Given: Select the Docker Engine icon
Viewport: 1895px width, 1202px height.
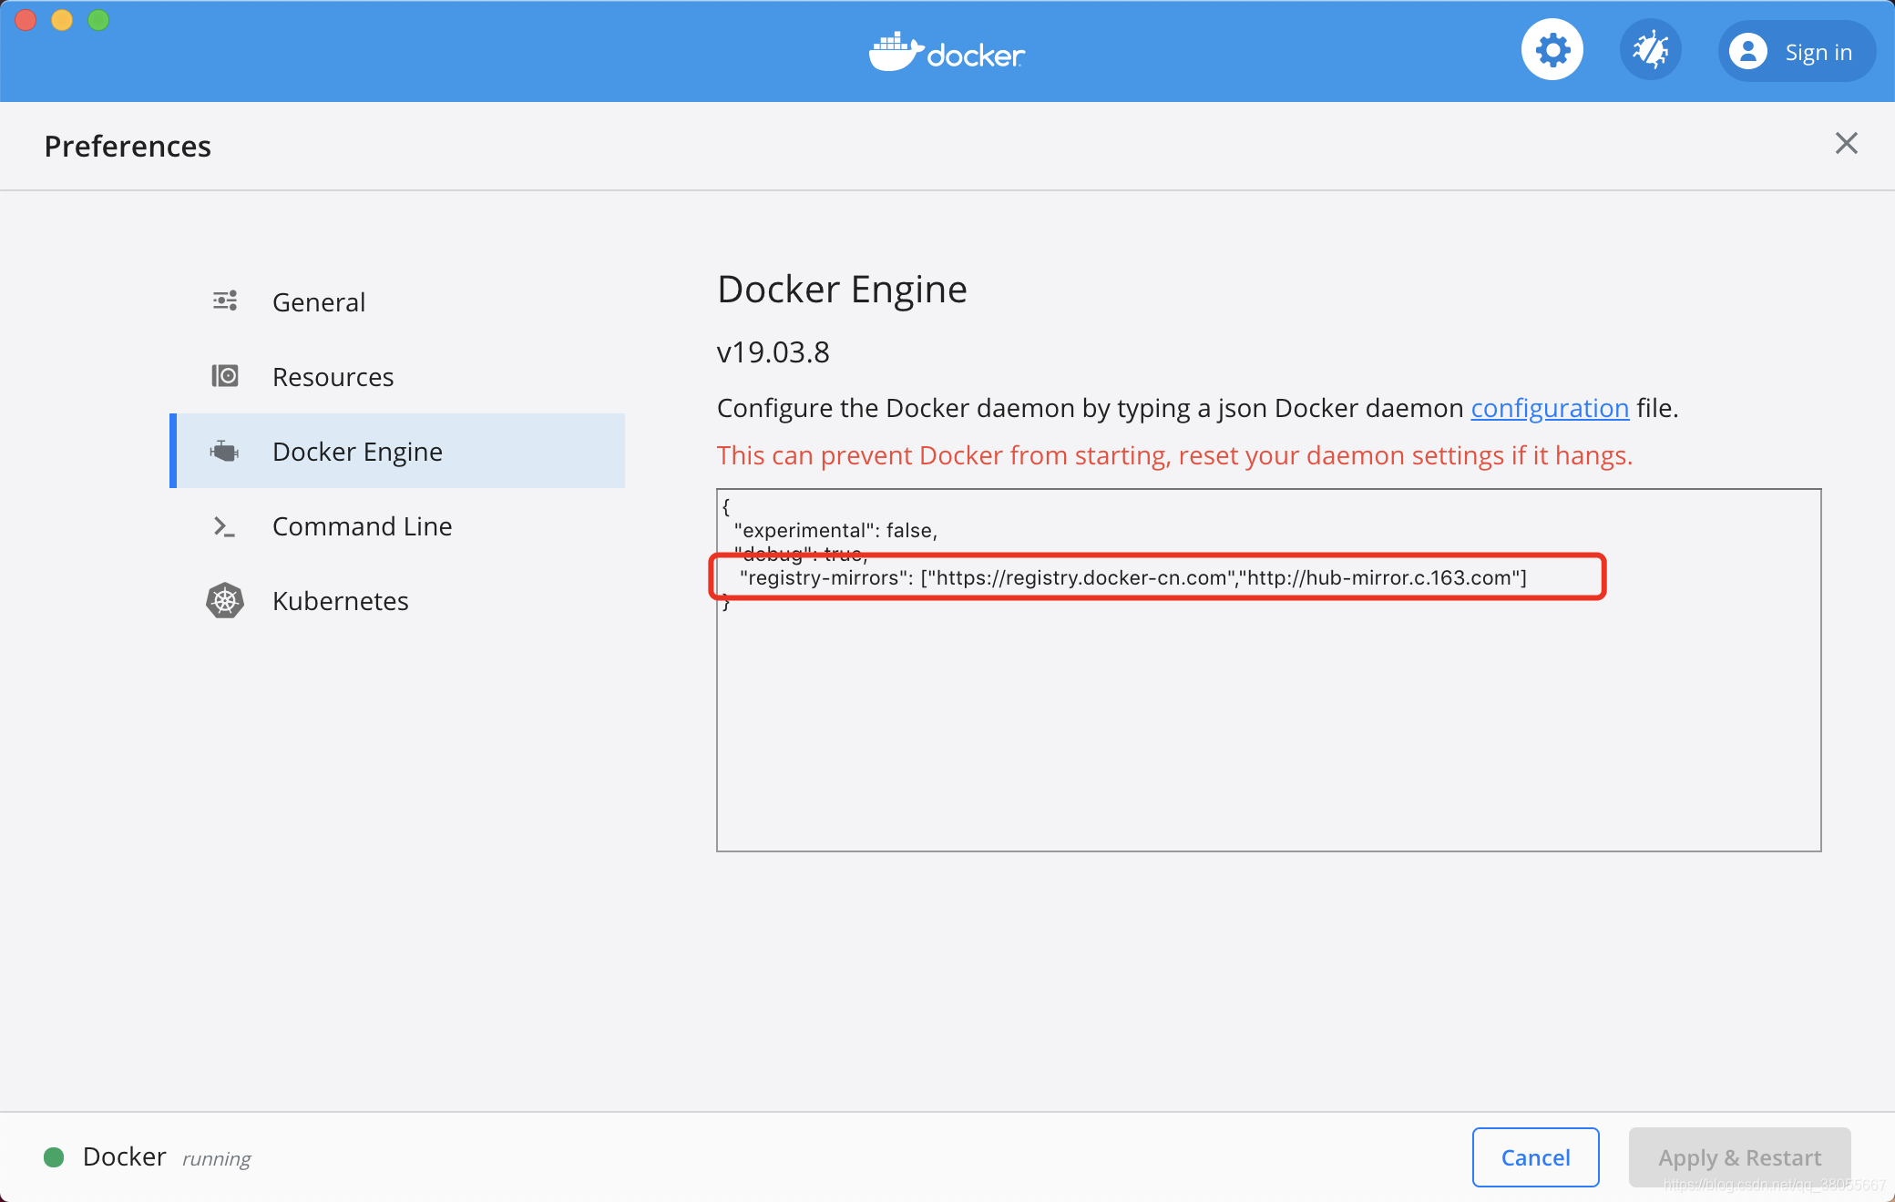Looking at the screenshot, I should pyautogui.click(x=224, y=451).
